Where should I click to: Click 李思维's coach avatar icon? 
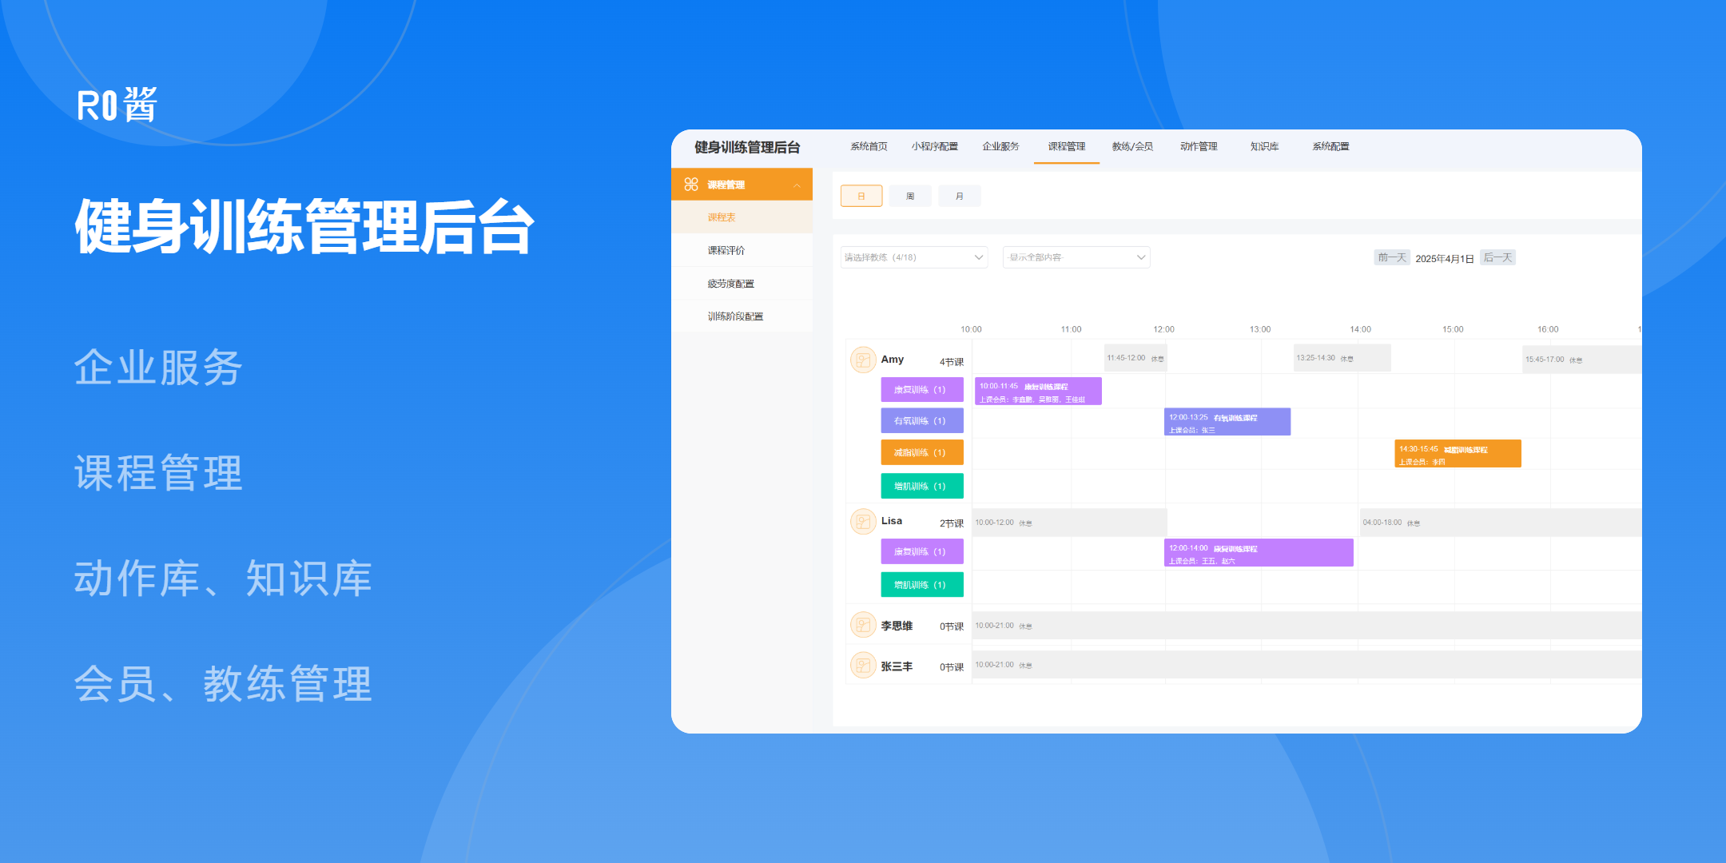tap(863, 625)
